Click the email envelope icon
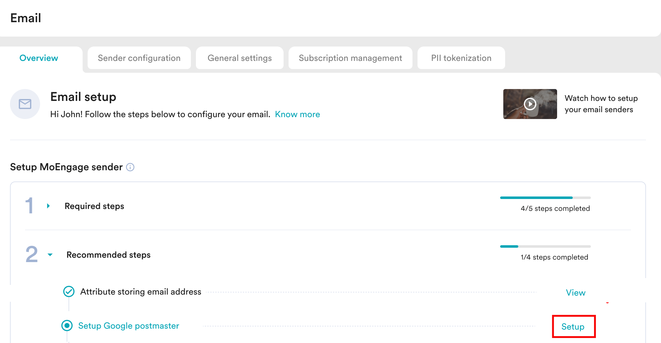Screen dimensions: 661x343 25,104
